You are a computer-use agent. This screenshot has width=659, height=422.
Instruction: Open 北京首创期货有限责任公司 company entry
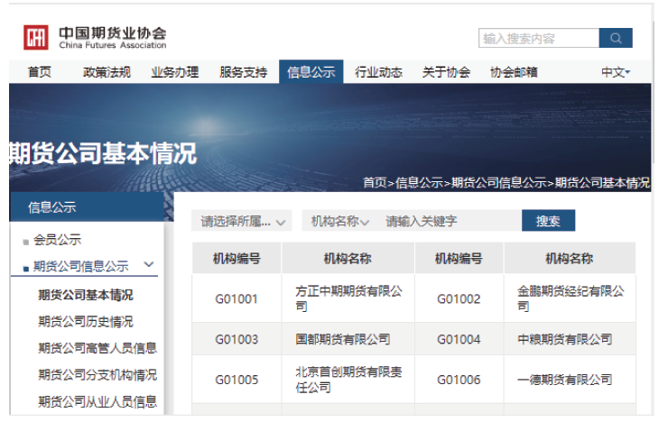point(348,380)
